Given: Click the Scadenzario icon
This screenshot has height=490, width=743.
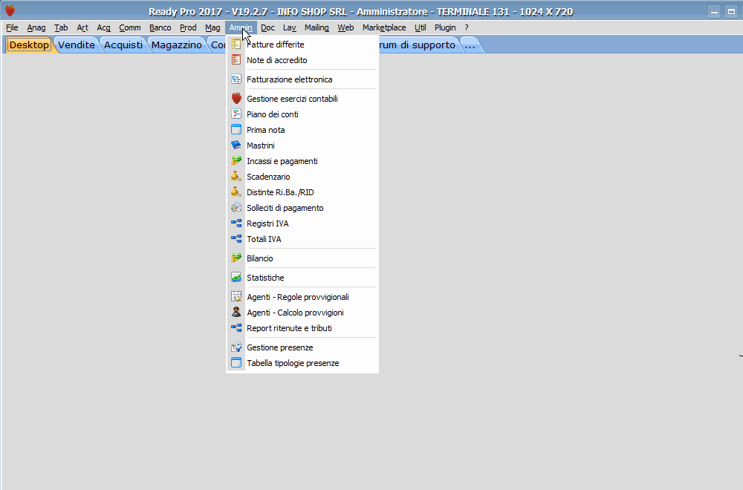Looking at the screenshot, I should click(x=236, y=177).
